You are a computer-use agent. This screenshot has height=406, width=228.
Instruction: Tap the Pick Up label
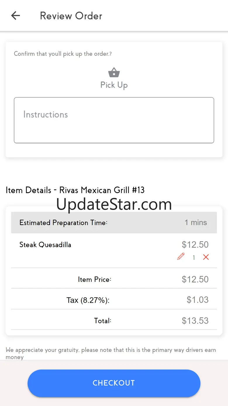click(x=114, y=85)
